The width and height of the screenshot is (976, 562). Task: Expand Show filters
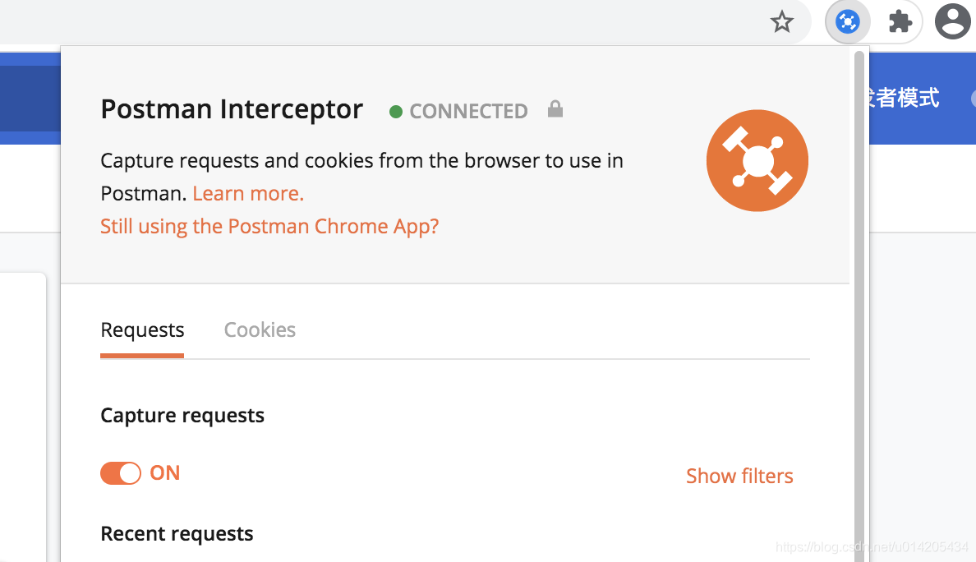pyautogui.click(x=739, y=476)
